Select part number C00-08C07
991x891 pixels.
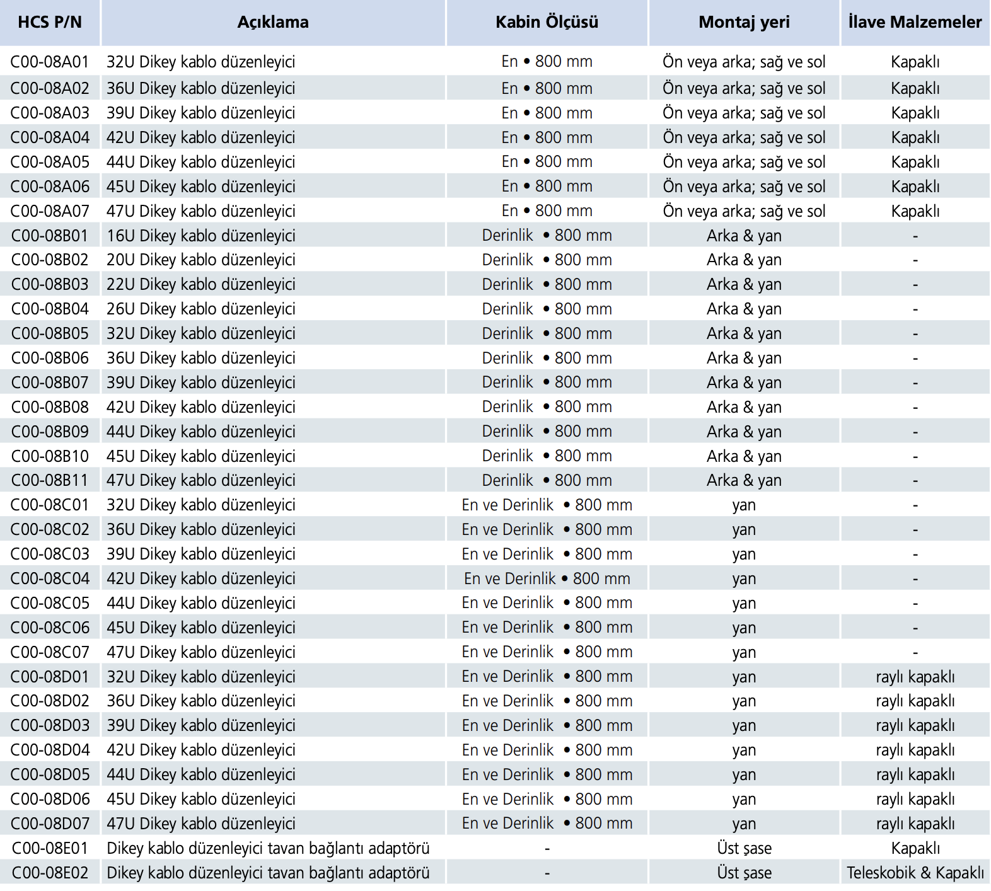click(50, 652)
